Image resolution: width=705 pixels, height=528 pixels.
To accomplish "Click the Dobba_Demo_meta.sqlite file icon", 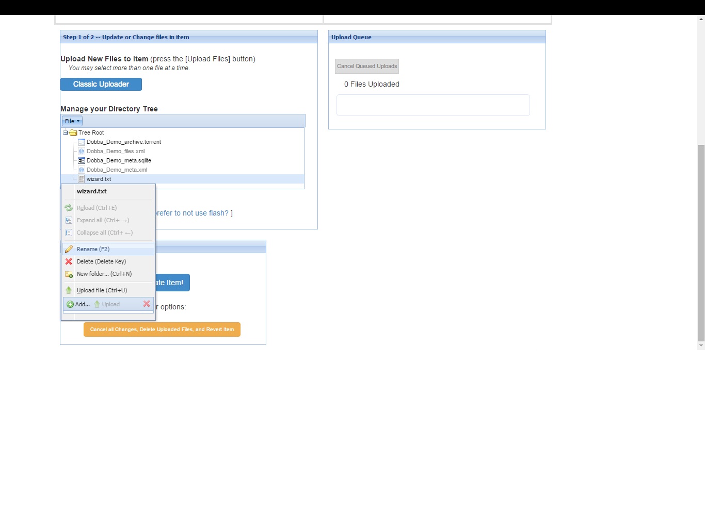I will pos(82,160).
